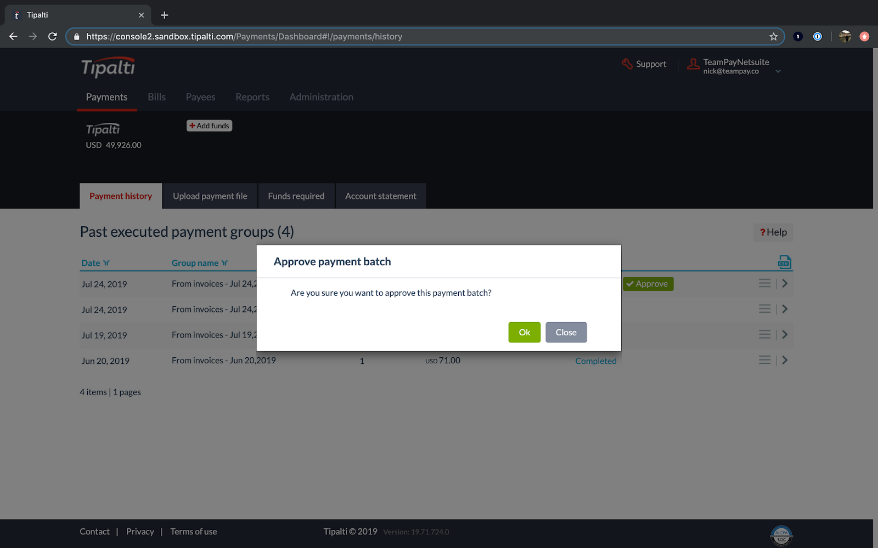Open the Funds required tab

(296, 196)
